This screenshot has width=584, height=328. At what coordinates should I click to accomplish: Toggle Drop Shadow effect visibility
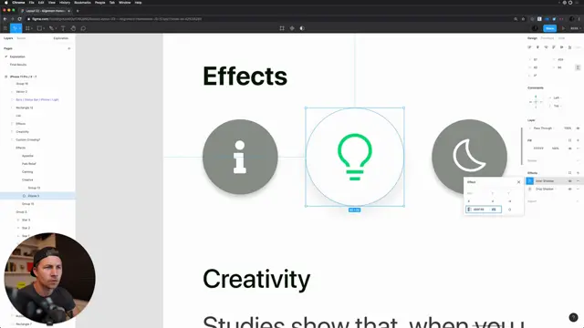coord(569,189)
